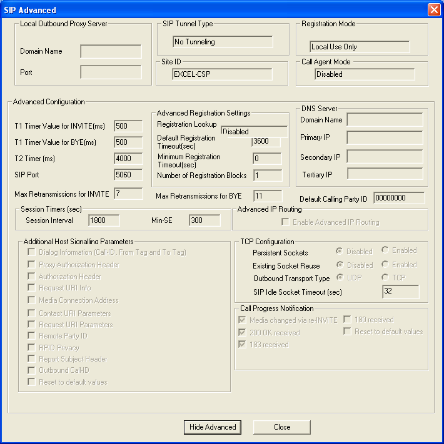The width and height of the screenshot is (444, 444).
Task: Close the SIP Advanced dialog window
Action: pos(433,10)
